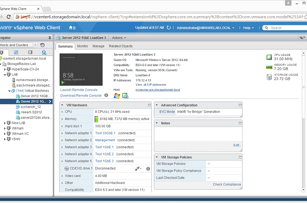Expand the New LAB tree node
Viewport: 307px width, 203px height.
(5, 123)
